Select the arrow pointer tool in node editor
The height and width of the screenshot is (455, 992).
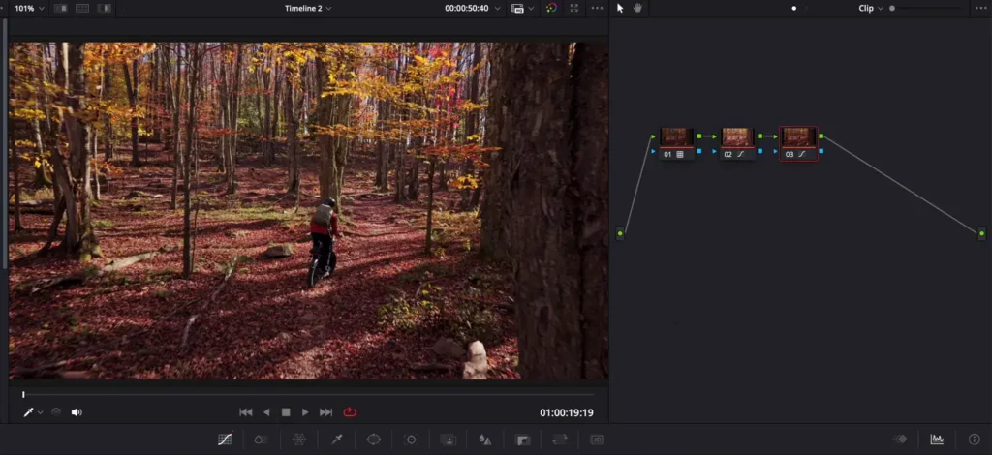(x=620, y=8)
